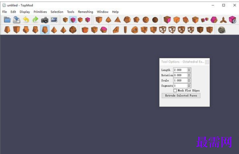Decrease the Rotation value with down arrow

click(189, 76)
